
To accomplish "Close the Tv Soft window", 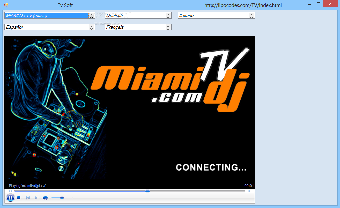I will (330, 4).
